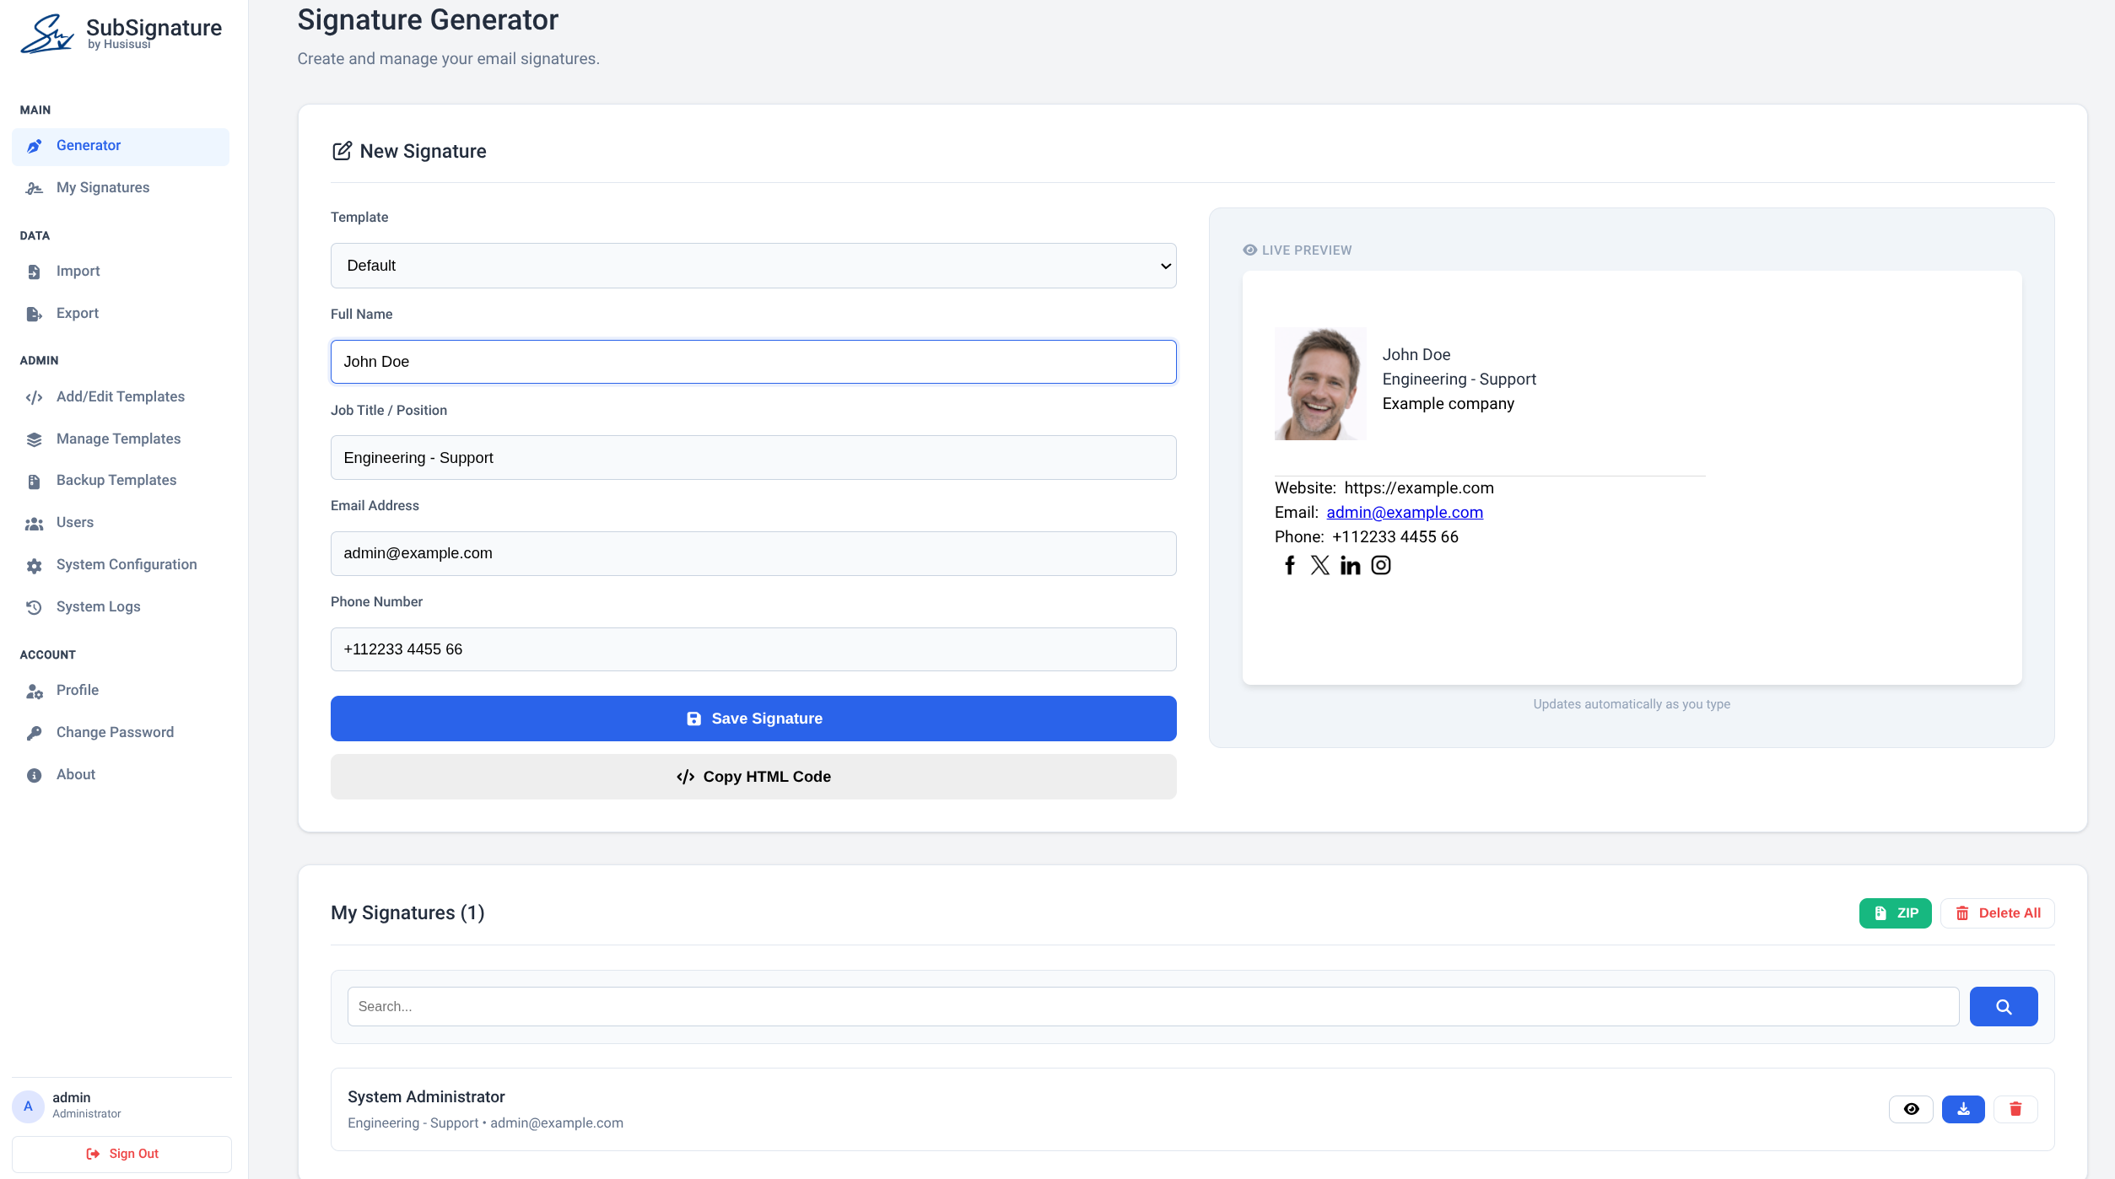Expand the Users admin section
The image size is (2115, 1179).
74,521
